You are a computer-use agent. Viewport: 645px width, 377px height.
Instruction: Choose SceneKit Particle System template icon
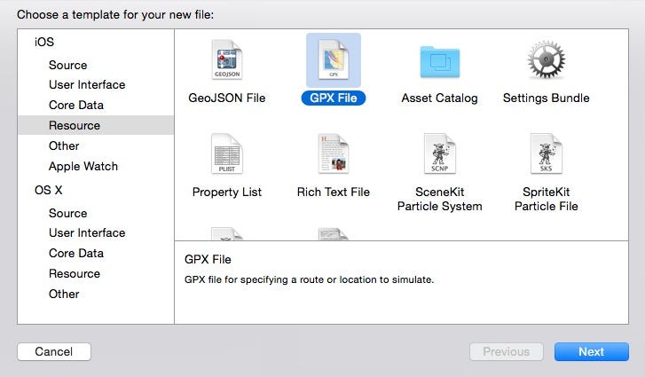coord(439,155)
